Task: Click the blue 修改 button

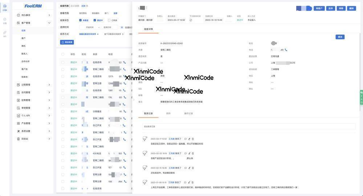Action: (340, 37)
